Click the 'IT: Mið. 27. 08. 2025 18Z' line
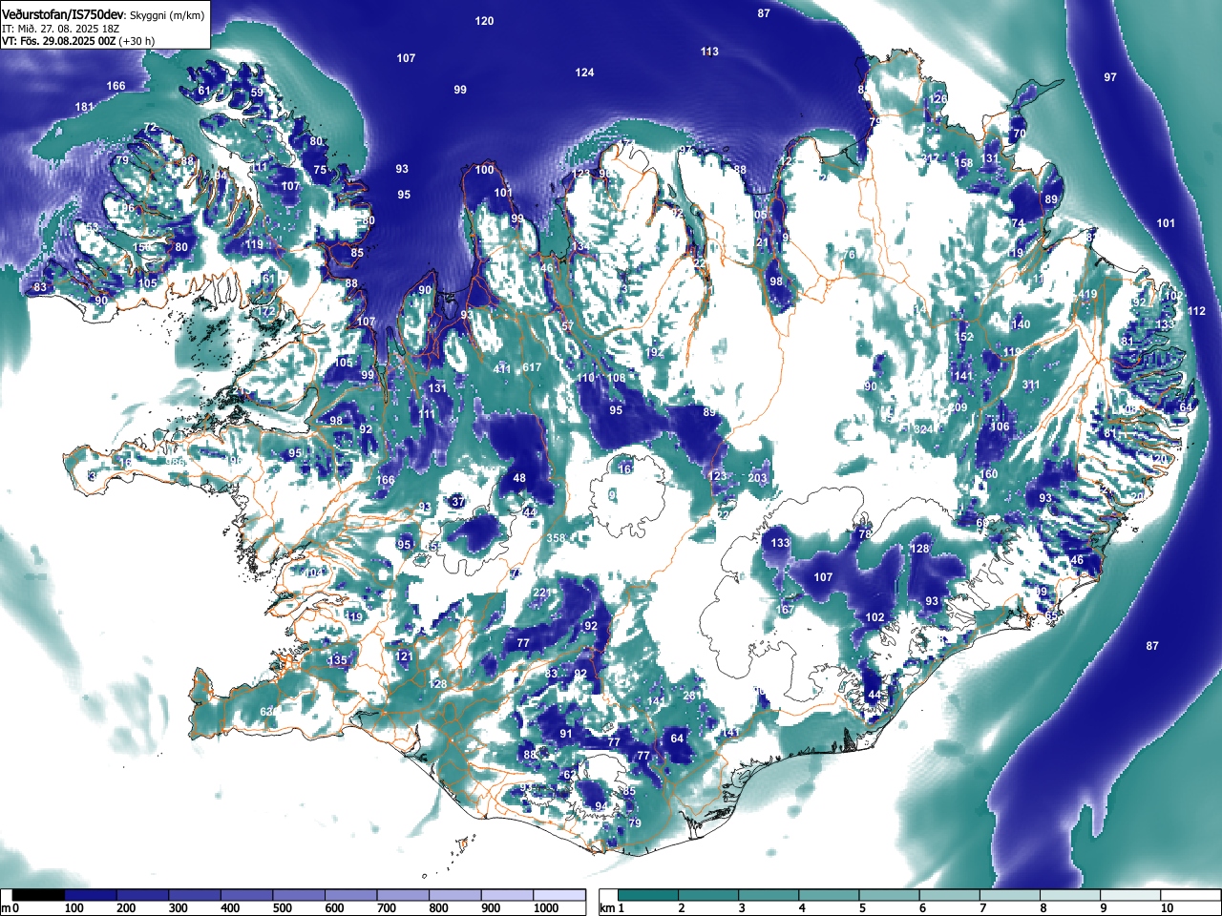The image size is (1222, 916). pyautogui.click(x=59, y=29)
